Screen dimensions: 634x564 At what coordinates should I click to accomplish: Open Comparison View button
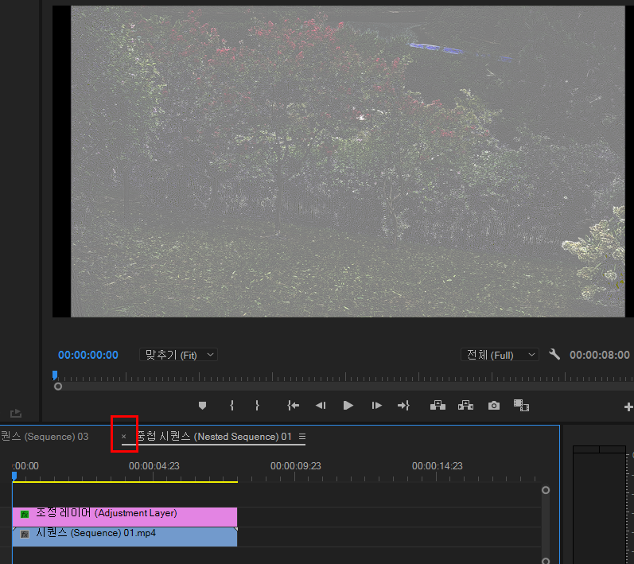(x=521, y=405)
